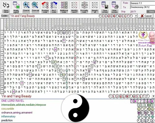The width and height of the screenshot is (155, 123).
Task: Click the lower Yin and Yang Beauty title
Action: [x=16, y=96]
